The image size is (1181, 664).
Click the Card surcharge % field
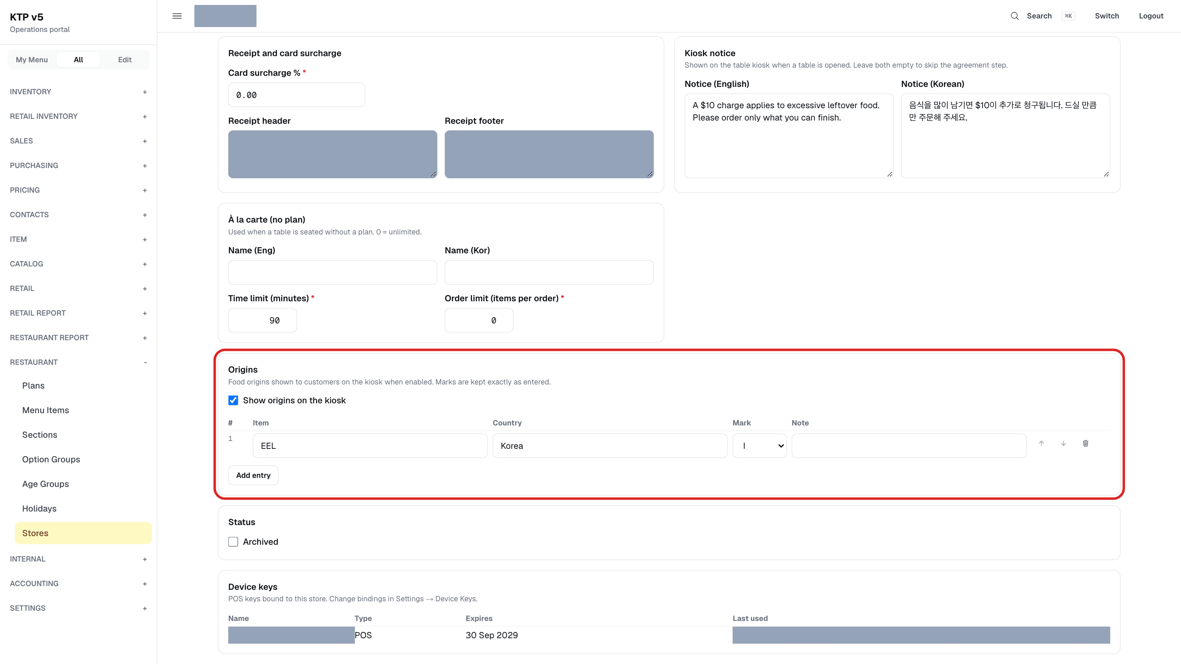tap(296, 95)
